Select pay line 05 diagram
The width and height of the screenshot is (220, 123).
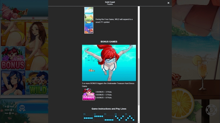(x=130, y=118)
